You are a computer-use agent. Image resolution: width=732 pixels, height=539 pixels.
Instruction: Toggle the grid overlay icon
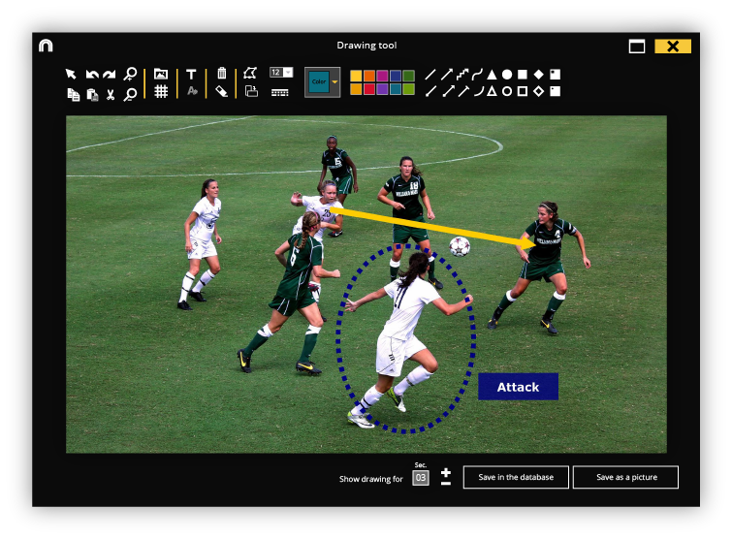coord(161,92)
